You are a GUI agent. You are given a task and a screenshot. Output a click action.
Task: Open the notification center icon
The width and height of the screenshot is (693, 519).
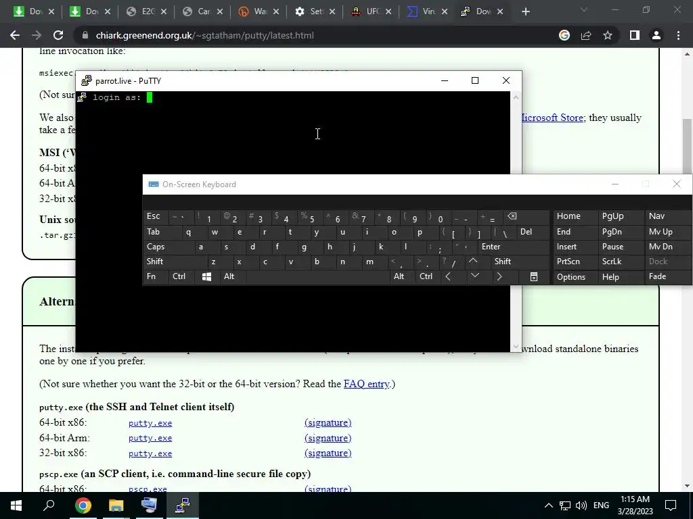pos(671,505)
